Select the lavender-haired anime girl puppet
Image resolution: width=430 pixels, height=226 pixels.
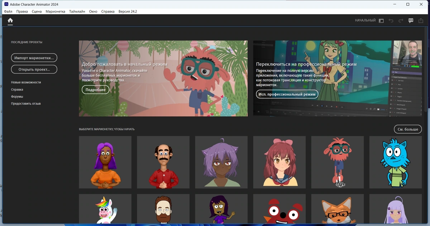[x=395, y=209]
